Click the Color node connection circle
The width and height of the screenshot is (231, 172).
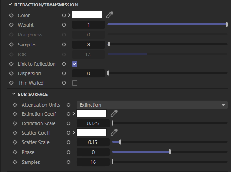(64, 15)
